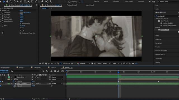This screenshot has width=179, height=100.
Task: Select the Roto Brush tool
Action: [x=46, y=1]
